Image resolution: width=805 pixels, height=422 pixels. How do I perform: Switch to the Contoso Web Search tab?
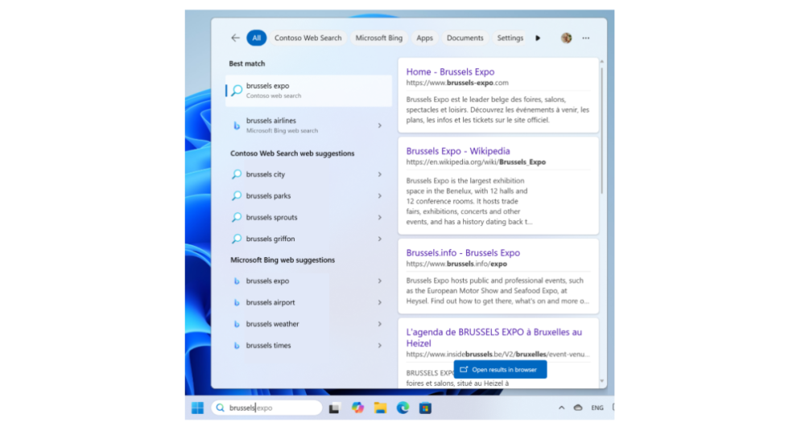pyautogui.click(x=308, y=38)
